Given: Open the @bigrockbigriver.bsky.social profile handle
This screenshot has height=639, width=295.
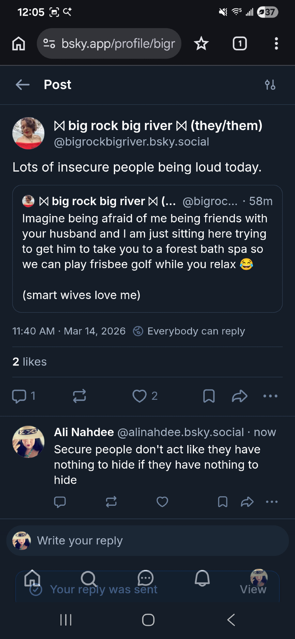Looking at the screenshot, I should click(x=131, y=142).
